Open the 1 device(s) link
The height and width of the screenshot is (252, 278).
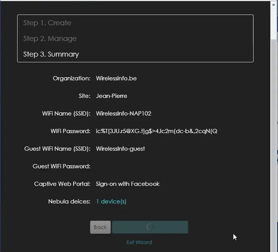point(111,202)
